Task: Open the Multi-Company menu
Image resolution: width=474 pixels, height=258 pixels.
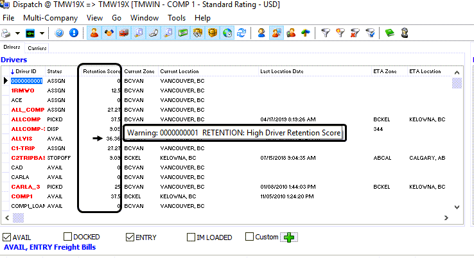Action: [51, 18]
